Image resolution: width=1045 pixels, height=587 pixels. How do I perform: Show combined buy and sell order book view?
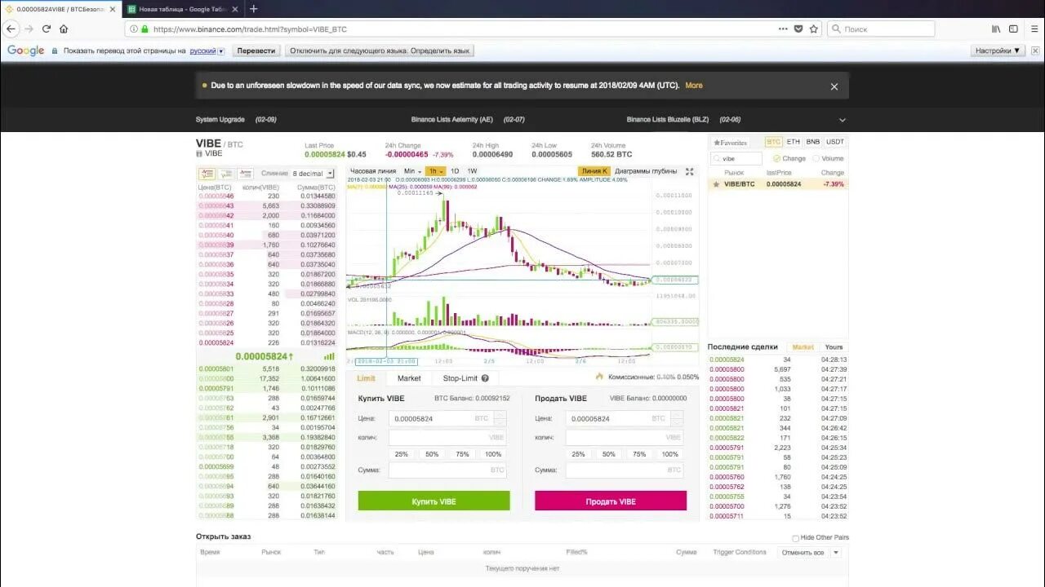207,174
